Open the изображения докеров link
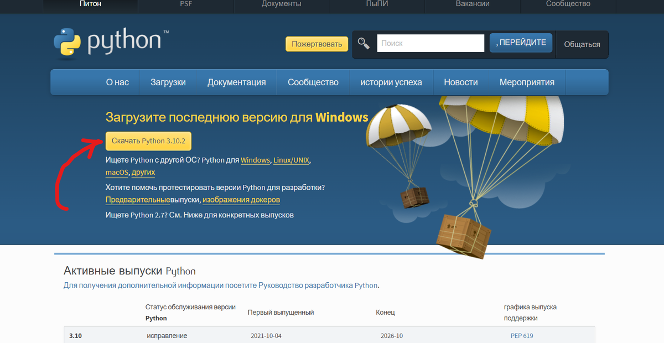The height and width of the screenshot is (343, 664). tap(241, 200)
